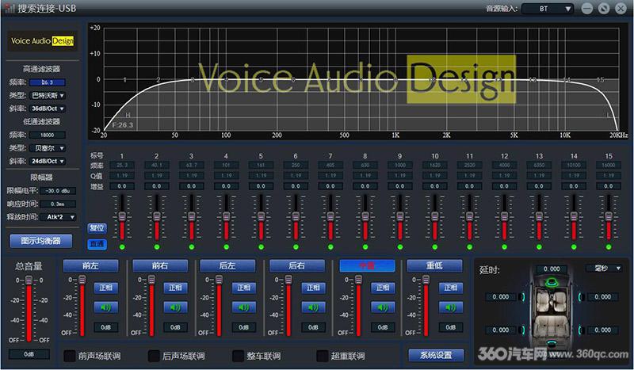Switch to the 中置 channel tab
The width and height of the screenshot is (634, 370).
(x=367, y=265)
